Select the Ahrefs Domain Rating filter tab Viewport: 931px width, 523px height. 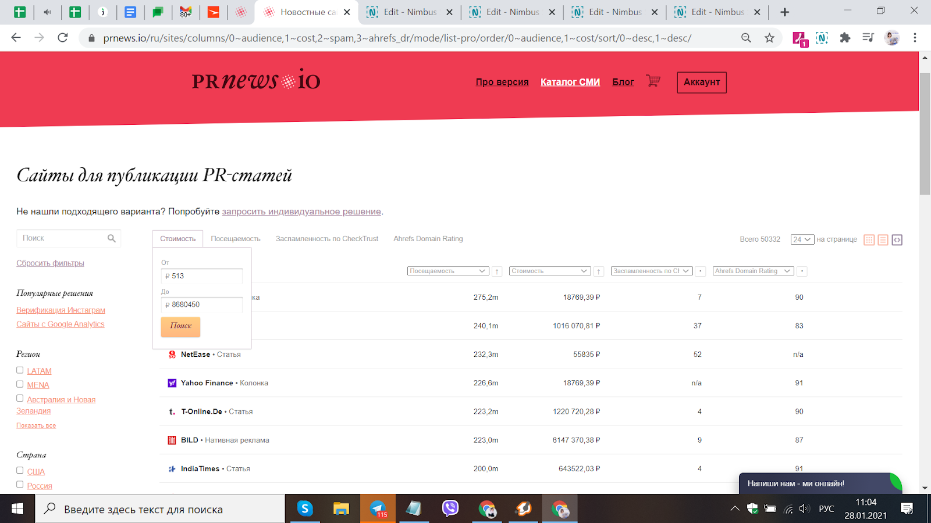point(428,239)
